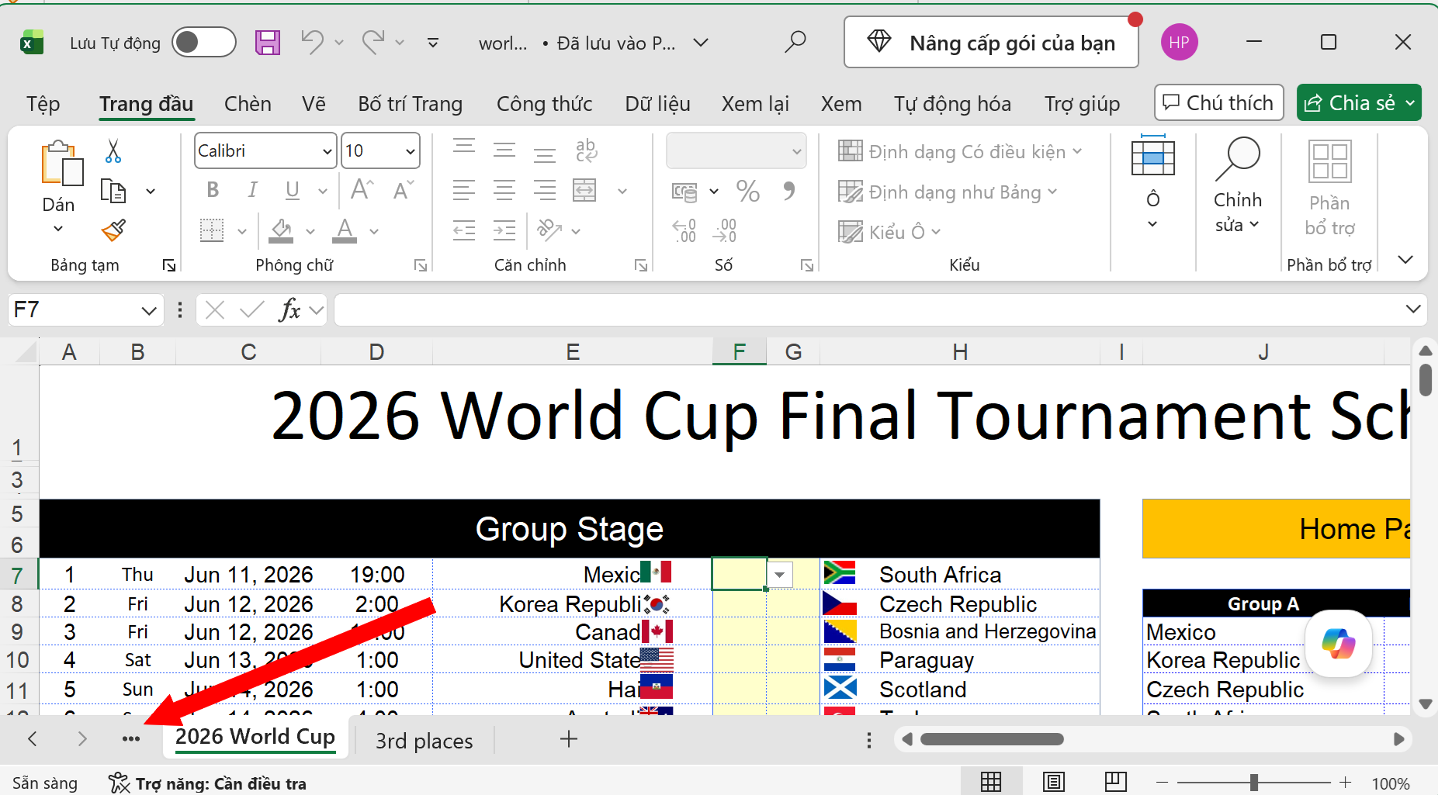
Task: Undo the last action
Action: [312, 42]
